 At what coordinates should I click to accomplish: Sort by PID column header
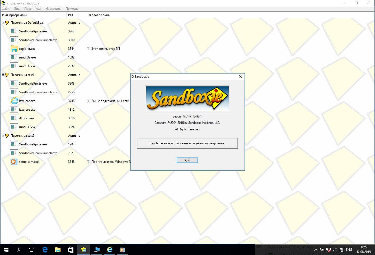pos(76,15)
